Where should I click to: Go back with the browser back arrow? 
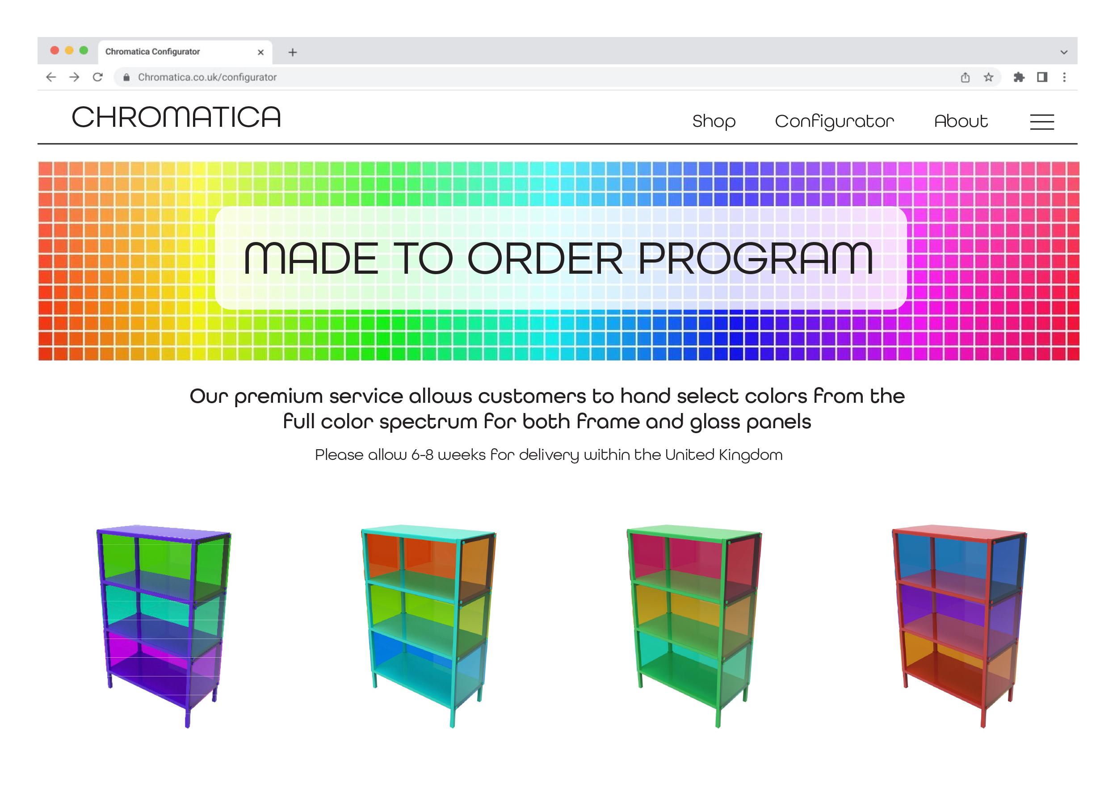point(51,77)
